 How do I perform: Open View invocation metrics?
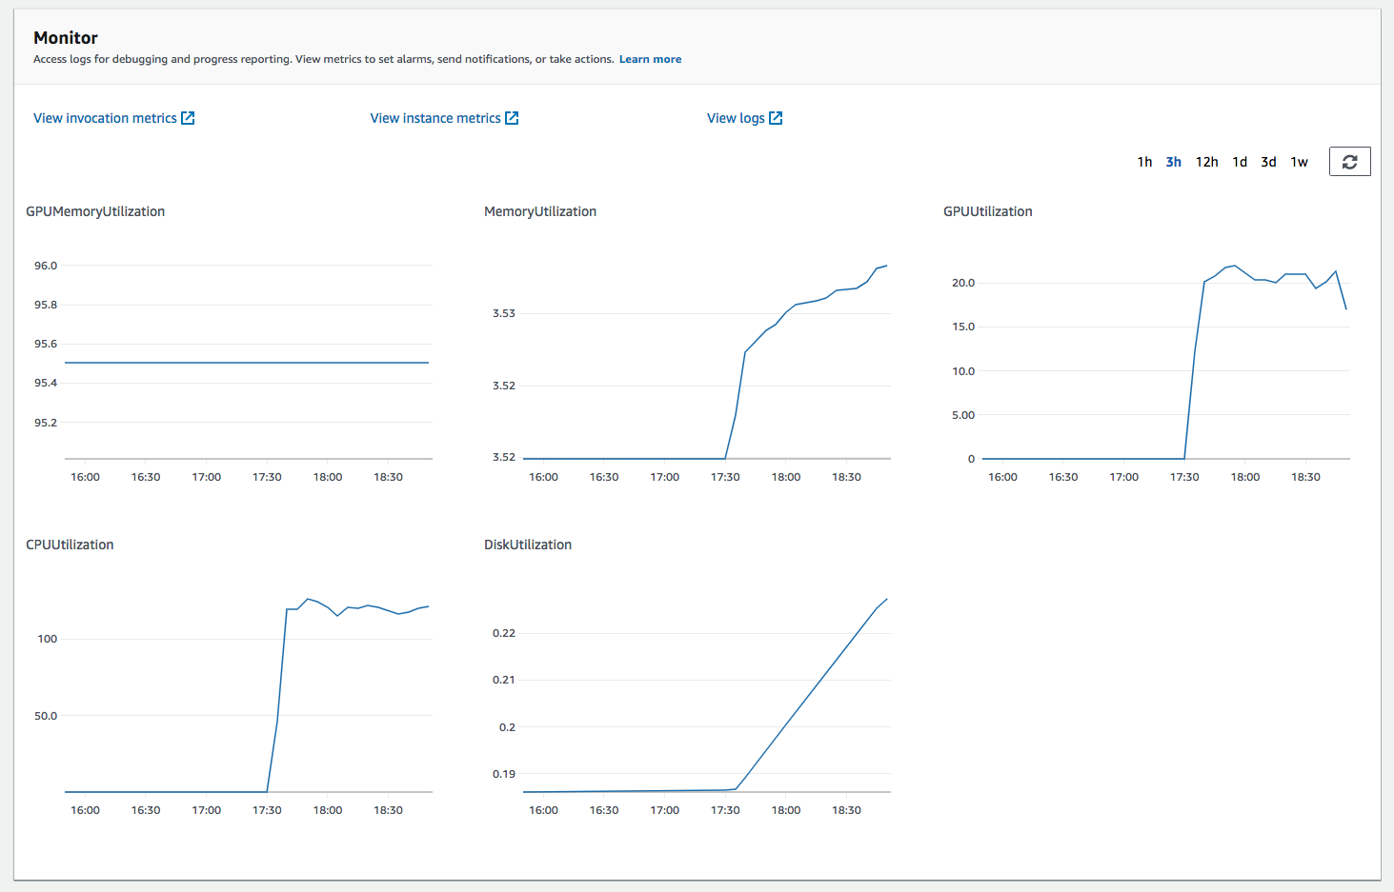click(105, 117)
